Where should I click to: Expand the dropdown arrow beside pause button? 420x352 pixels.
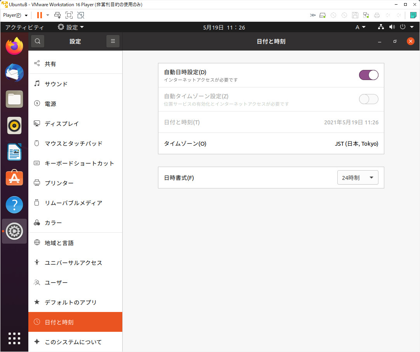point(48,15)
